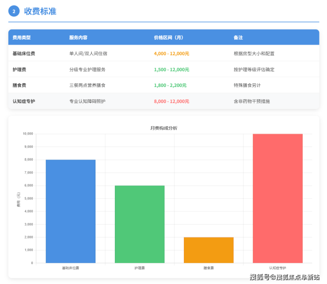Click the 备注 column header
This screenshot has width=327, height=284.
(x=238, y=37)
